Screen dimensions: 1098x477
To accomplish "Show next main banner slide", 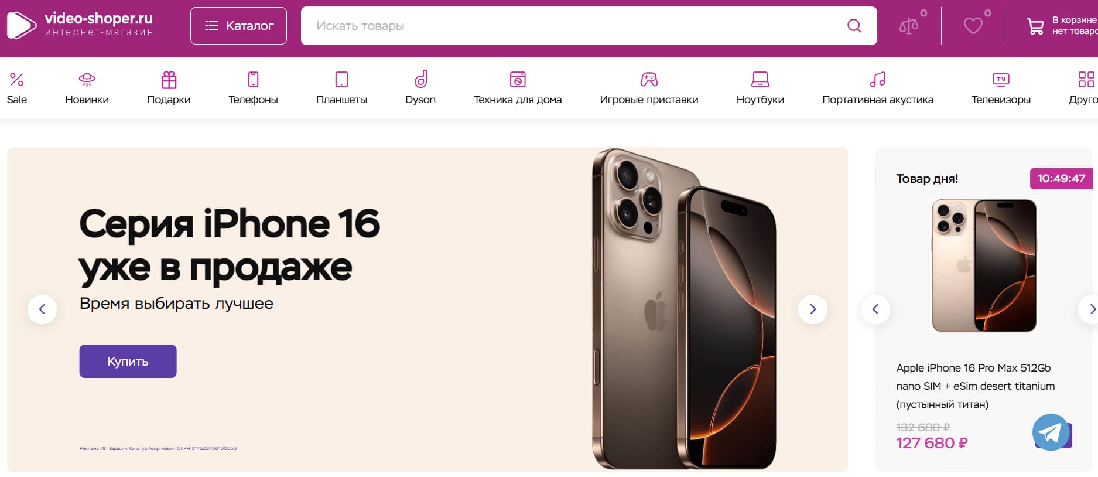I will click(813, 309).
